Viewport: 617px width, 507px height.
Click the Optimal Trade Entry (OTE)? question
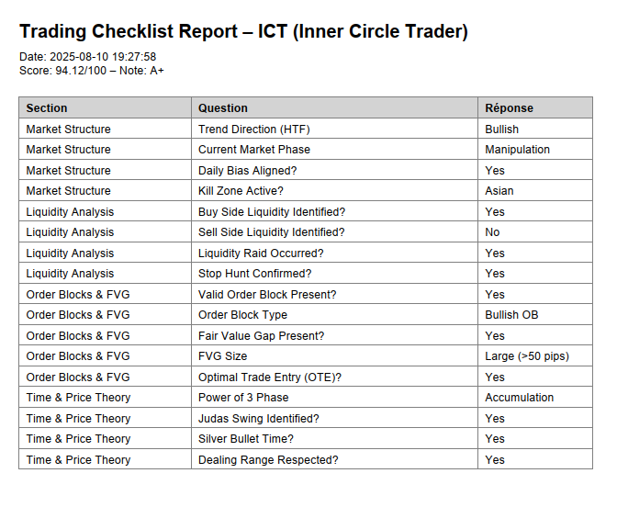click(270, 377)
